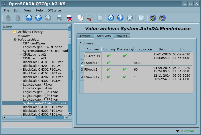201x135 pixels.
Task: Switch to the Values tab
Action: pyautogui.click(x=122, y=36)
